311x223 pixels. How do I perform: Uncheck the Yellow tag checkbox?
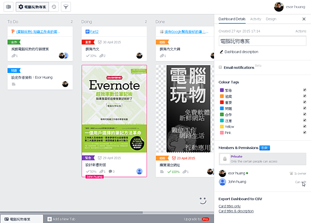pyautogui.click(x=305, y=126)
